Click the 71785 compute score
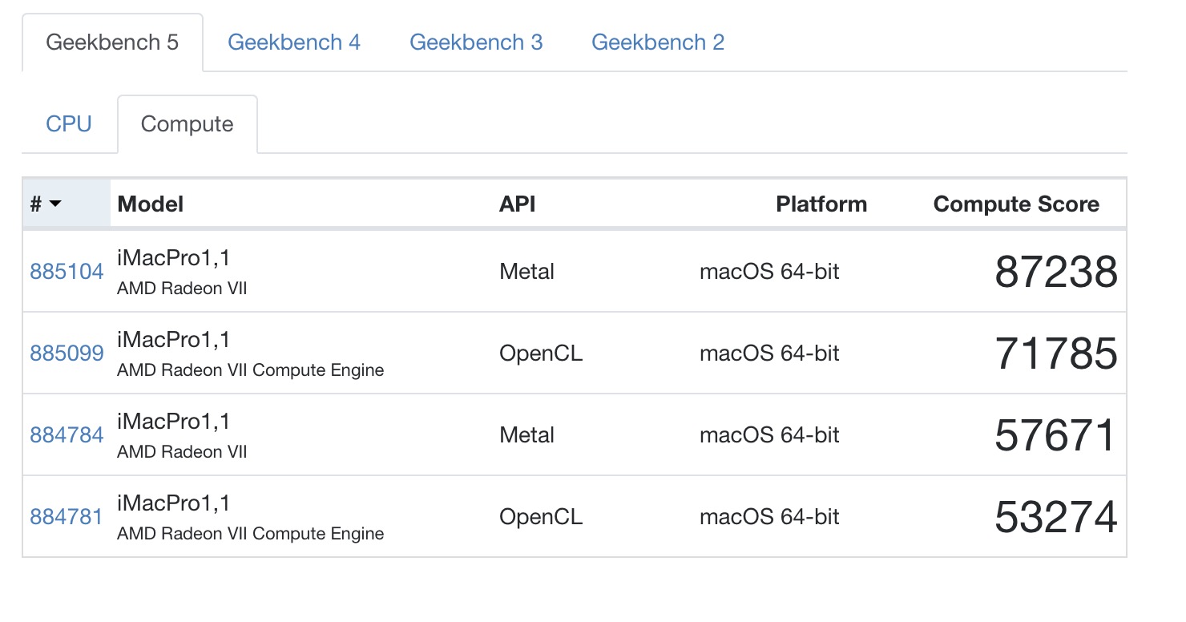1186x622 pixels. [x=1056, y=353]
